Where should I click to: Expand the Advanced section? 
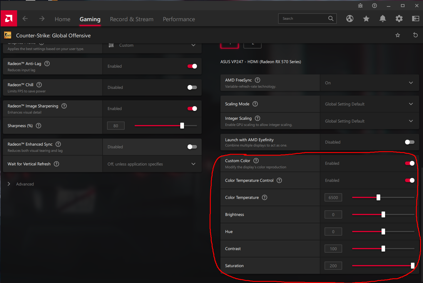(21, 184)
